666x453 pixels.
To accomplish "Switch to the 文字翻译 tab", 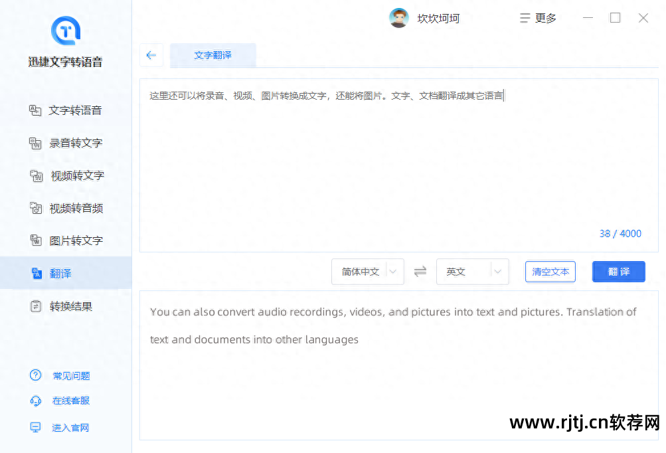I will (x=212, y=55).
